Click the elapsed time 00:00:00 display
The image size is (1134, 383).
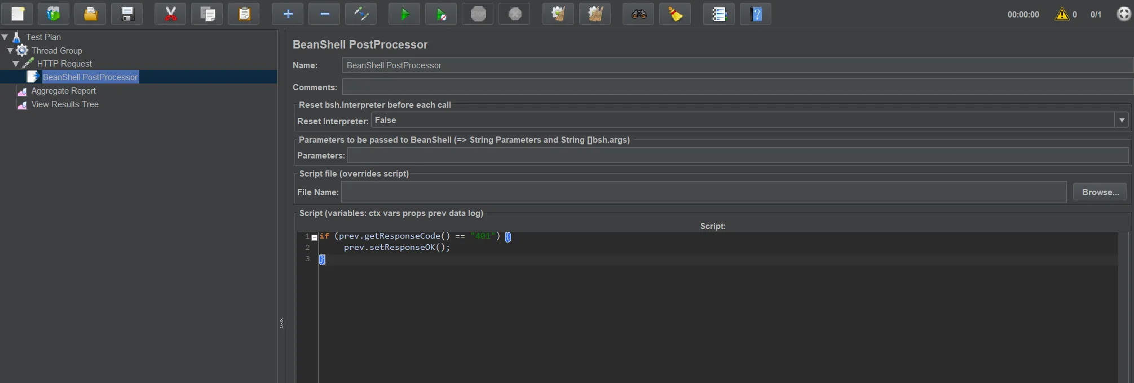(x=1023, y=15)
